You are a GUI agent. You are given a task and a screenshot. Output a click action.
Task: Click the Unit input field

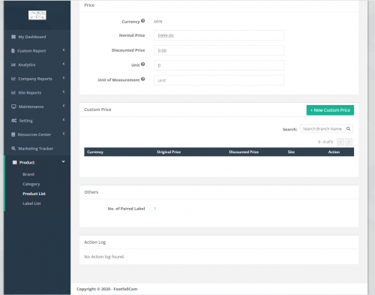tap(219, 65)
